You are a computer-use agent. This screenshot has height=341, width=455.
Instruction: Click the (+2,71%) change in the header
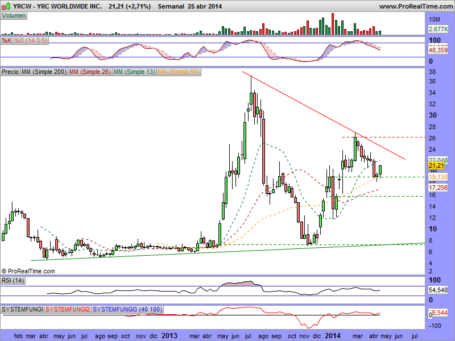point(138,6)
